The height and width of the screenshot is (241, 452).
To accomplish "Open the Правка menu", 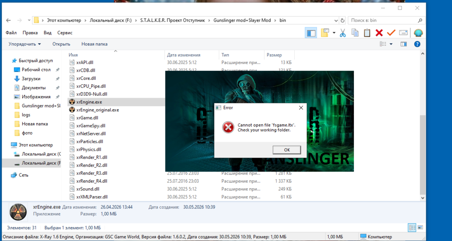I will [30, 33].
